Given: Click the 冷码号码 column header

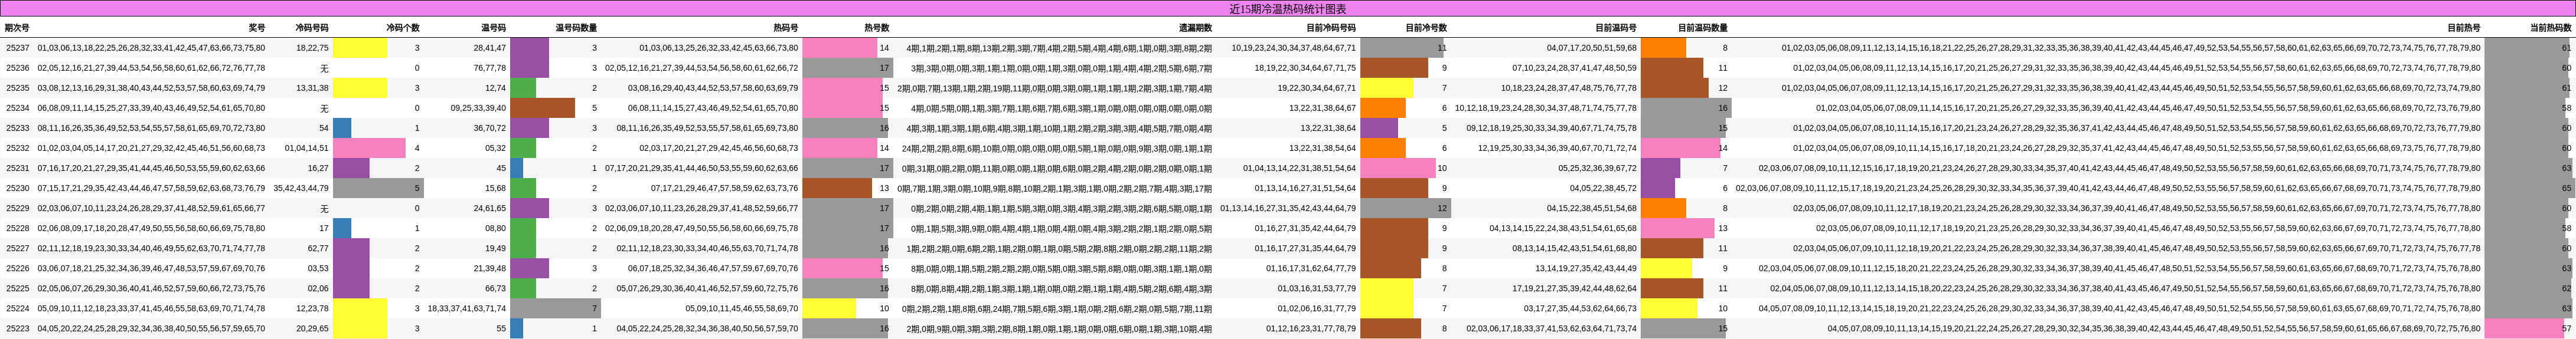Looking at the screenshot, I should pos(312,28).
